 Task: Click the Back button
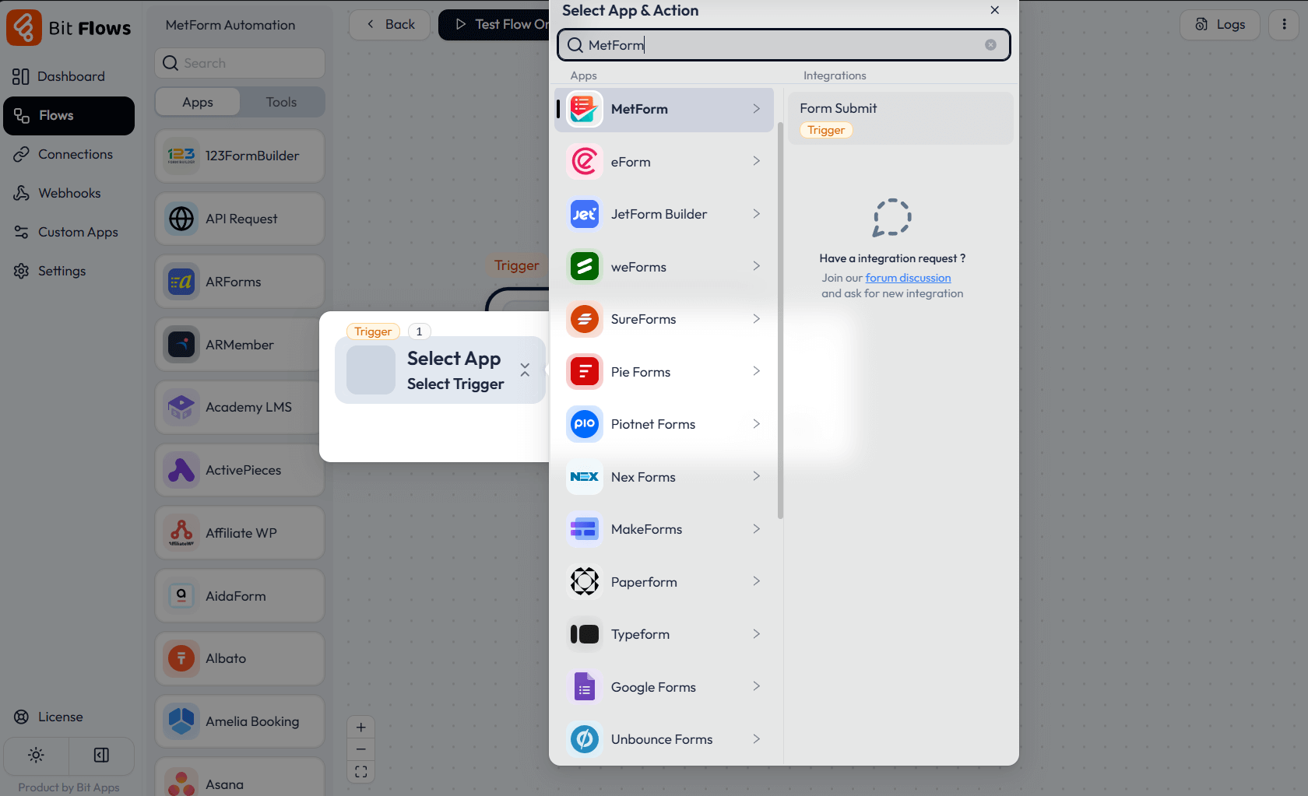pos(390,24)
